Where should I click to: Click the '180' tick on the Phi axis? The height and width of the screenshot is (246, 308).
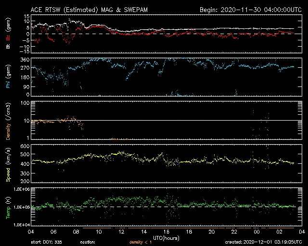pyautogui.click(x=25, y=77)
